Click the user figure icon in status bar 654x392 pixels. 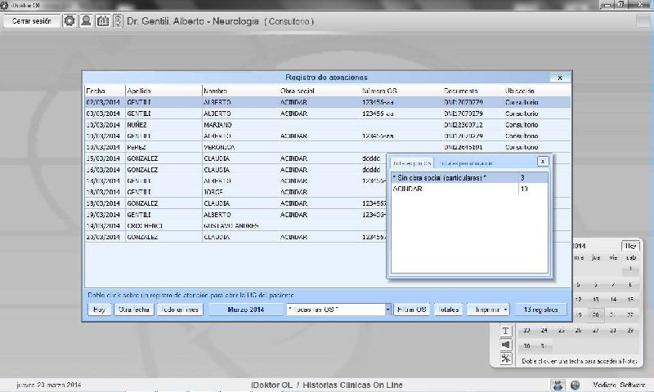pos(558,385)
